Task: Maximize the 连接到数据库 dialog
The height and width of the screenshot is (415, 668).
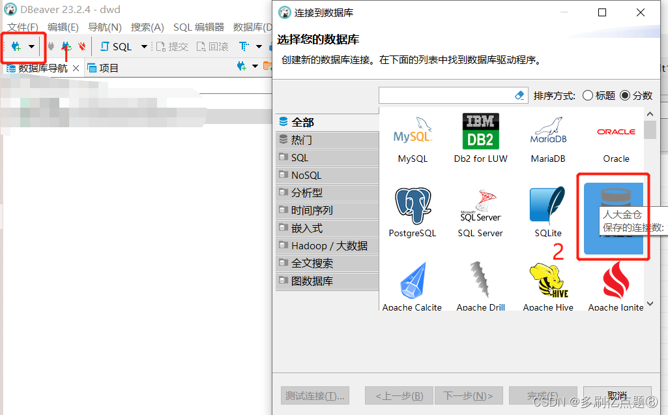Action: [x=602, y=12]
